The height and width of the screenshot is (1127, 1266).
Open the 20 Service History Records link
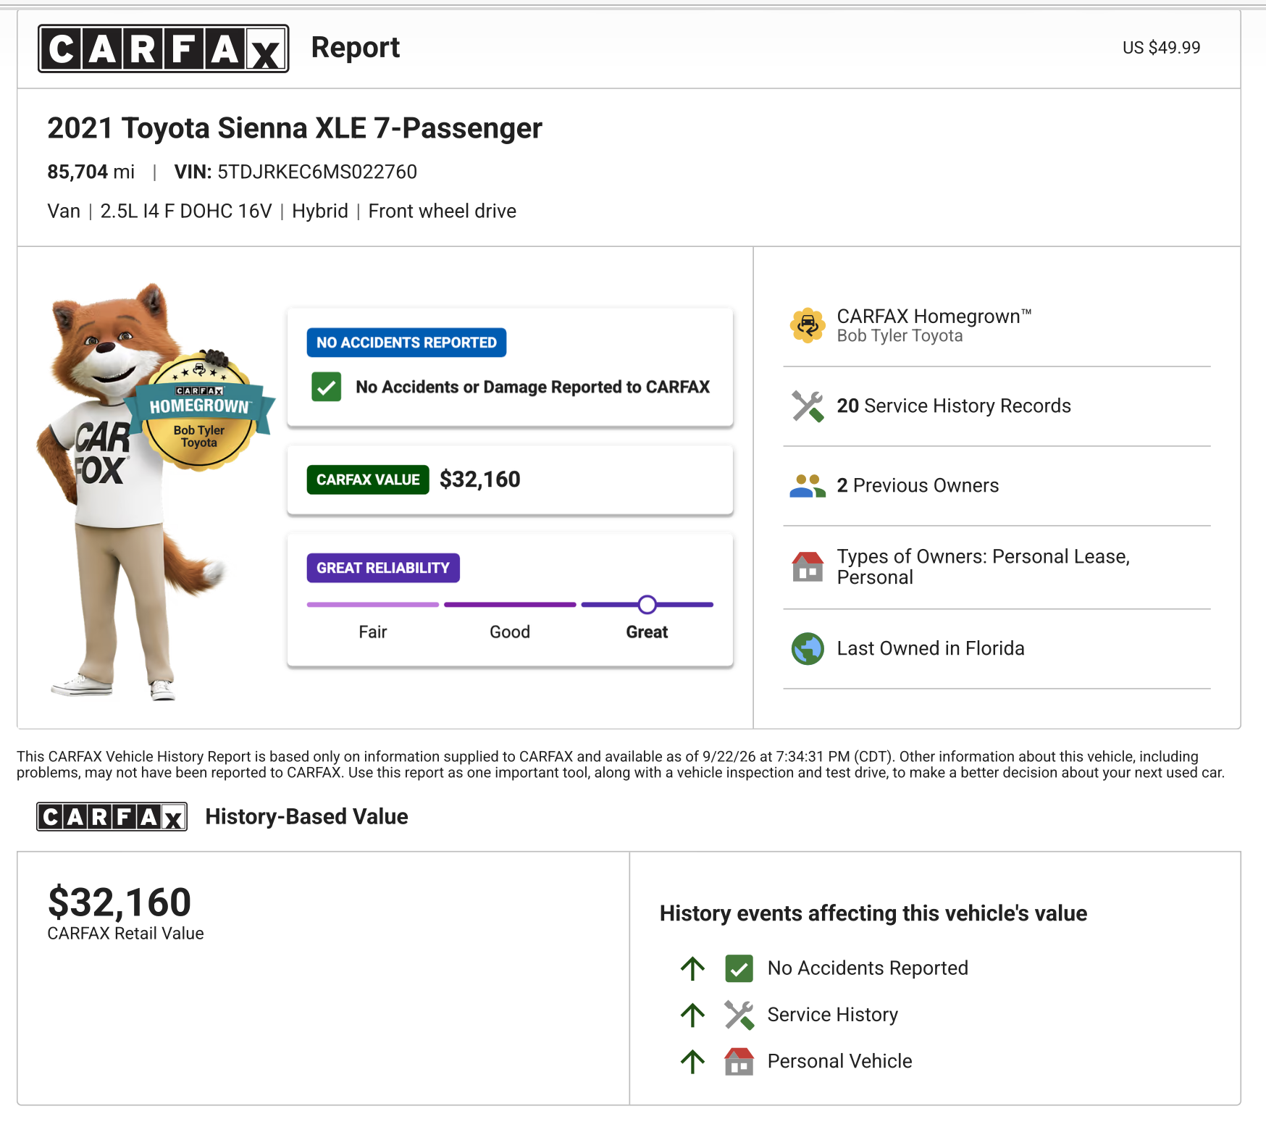tap(954, 406)
